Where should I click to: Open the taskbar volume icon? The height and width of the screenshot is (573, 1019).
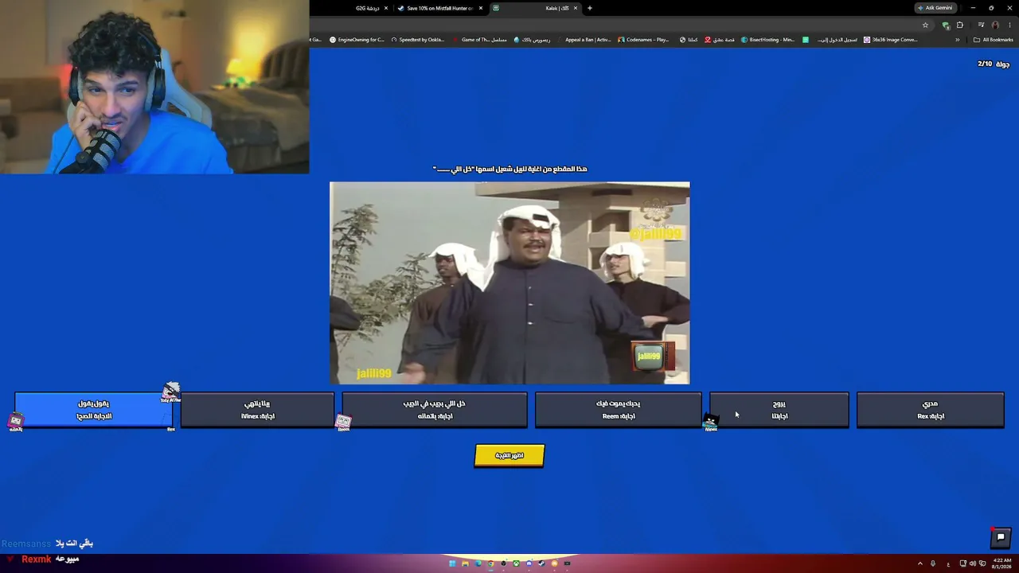pos(972,563)
